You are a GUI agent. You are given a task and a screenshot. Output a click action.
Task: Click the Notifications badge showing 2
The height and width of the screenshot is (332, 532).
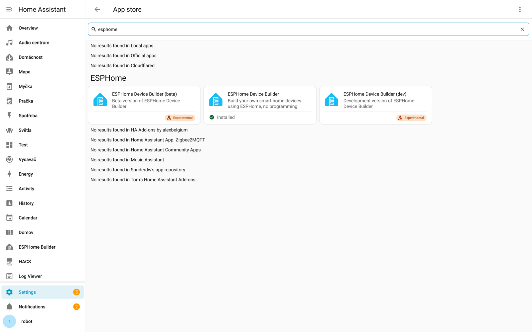pos(76,307)
